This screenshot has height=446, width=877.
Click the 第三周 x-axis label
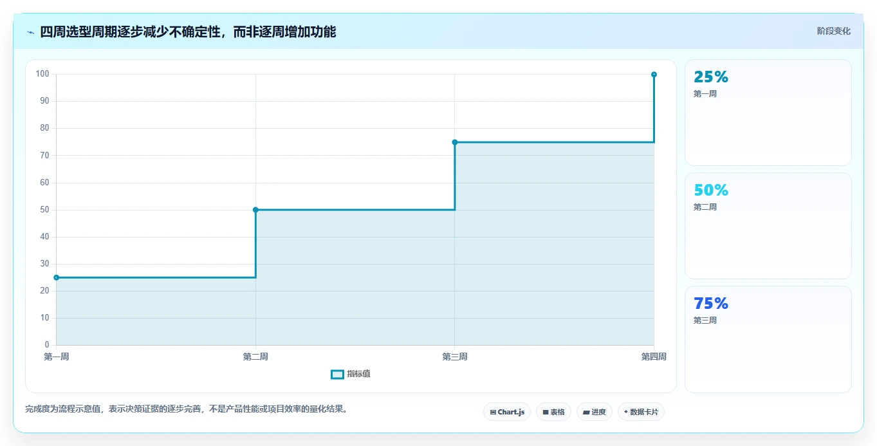[x=455, y=357]
